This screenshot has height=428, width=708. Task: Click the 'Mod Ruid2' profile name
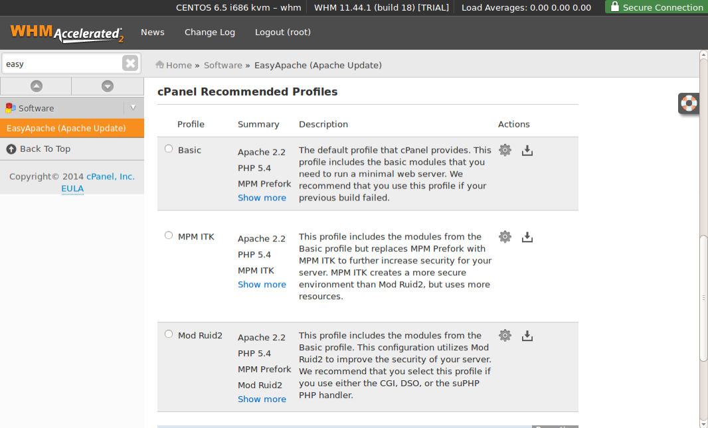[201, 336]
